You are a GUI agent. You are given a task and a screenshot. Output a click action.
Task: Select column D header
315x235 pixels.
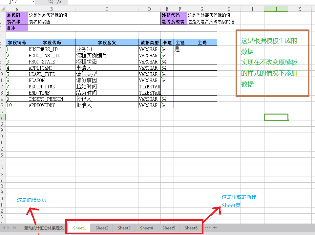click(149, 9)
